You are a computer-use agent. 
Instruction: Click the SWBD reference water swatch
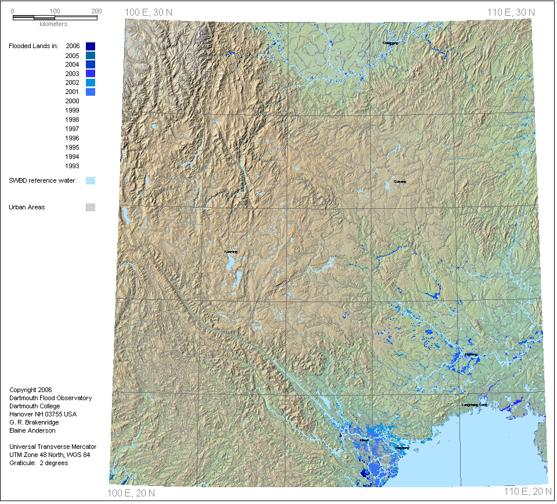coord(90,180)
